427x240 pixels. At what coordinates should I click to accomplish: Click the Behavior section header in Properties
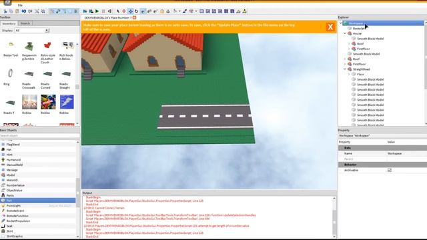coord(382,165)
